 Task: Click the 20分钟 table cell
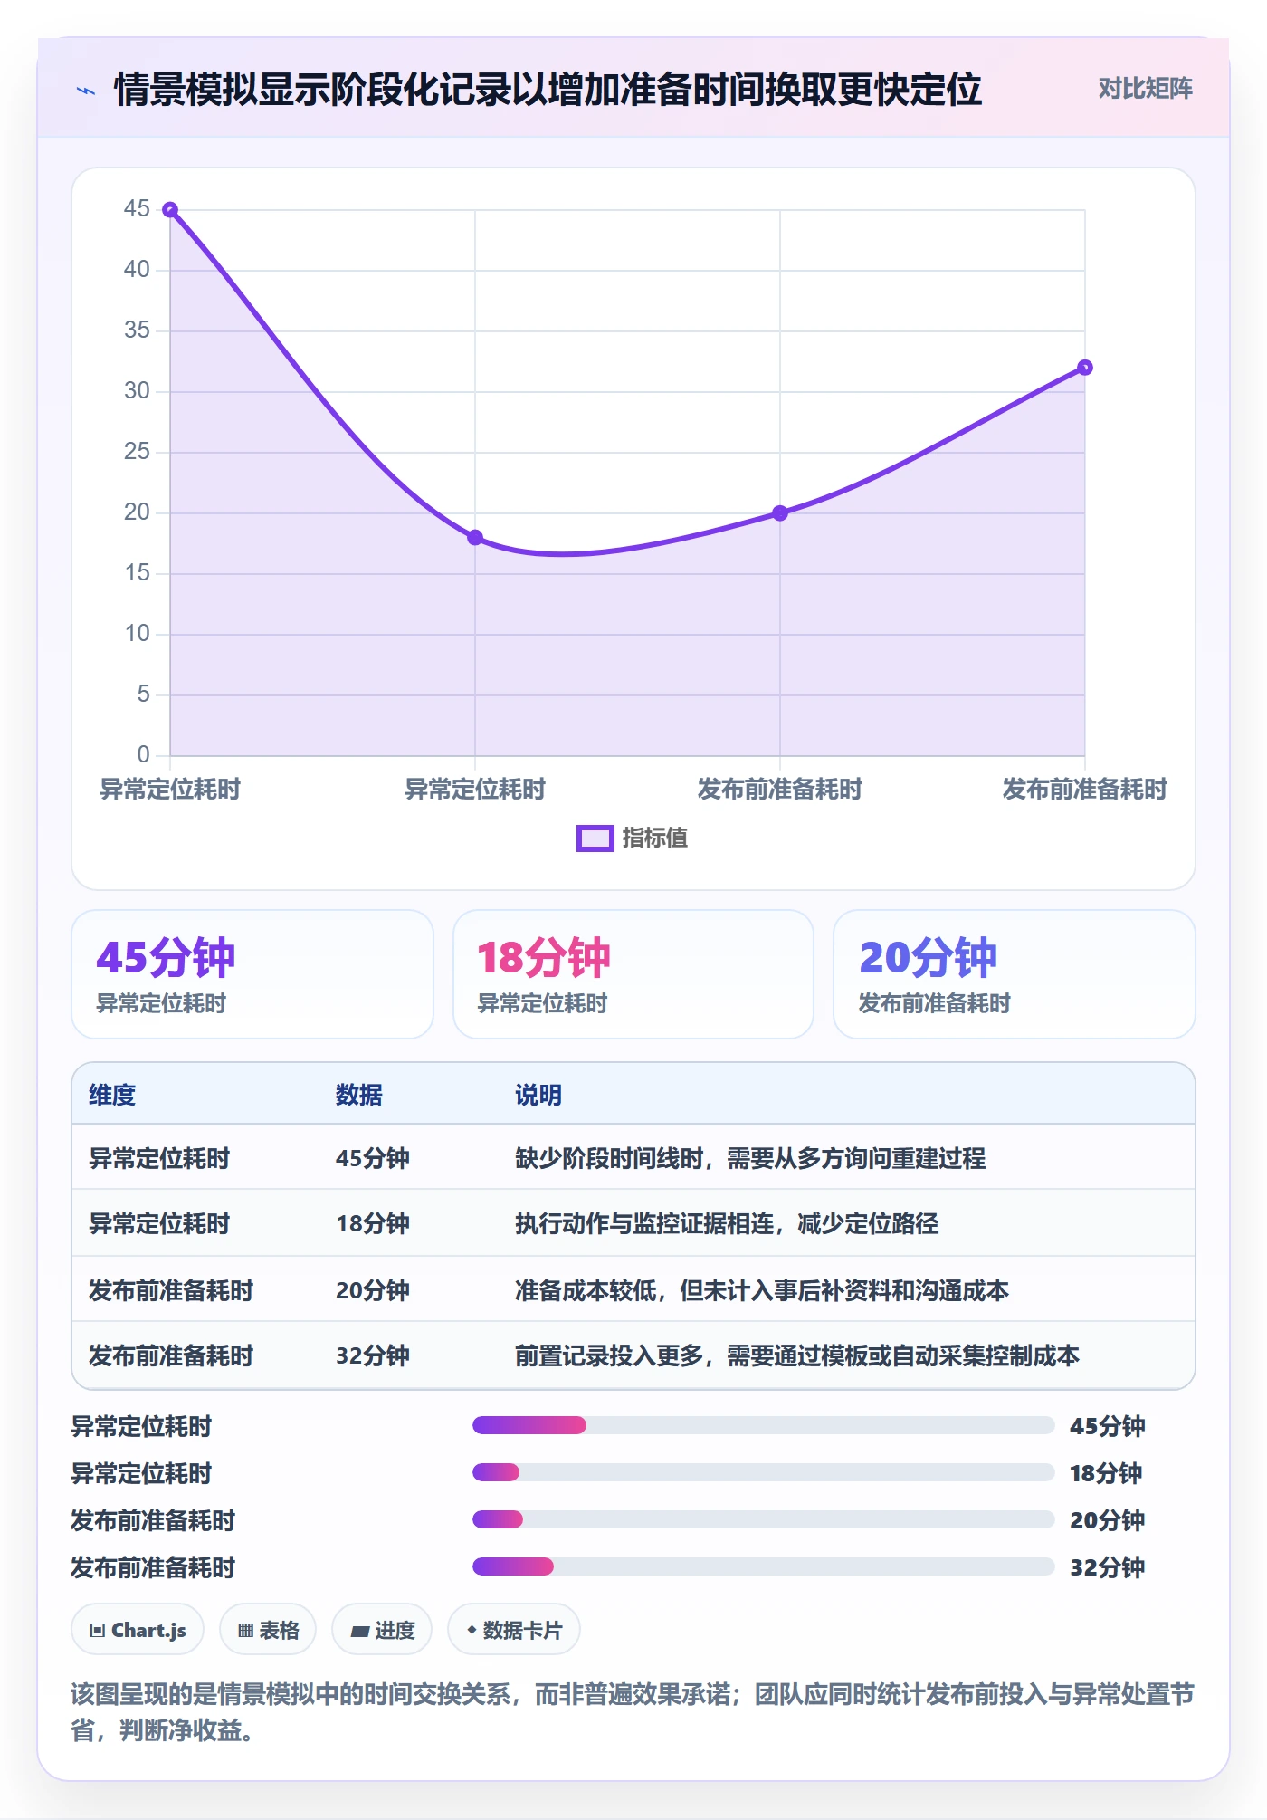tap(373, 1291)
